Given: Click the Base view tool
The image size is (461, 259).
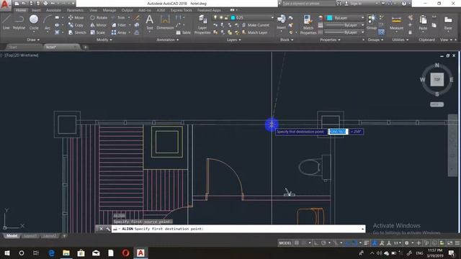Looking at the screenshot, I should [x=448, y=23].
